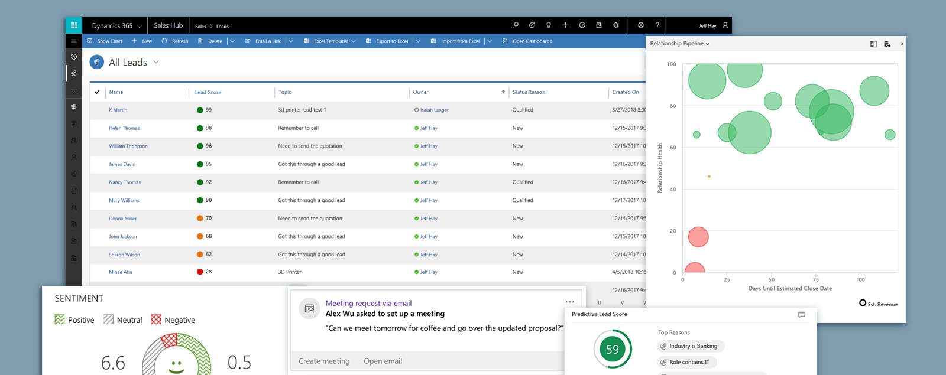Viewport: 946px width, 375px height.
Task: Toggle the select-all rows checkmark
Action: click(x=97, y=92)
